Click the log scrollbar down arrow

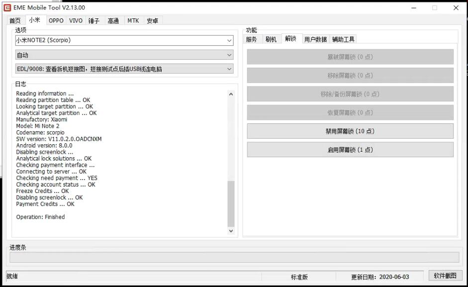click(231, 231)
